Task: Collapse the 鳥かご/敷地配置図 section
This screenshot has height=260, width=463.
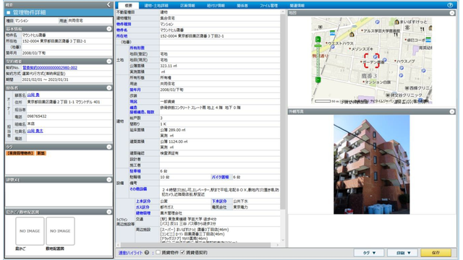Action: (x=109, y=212)
